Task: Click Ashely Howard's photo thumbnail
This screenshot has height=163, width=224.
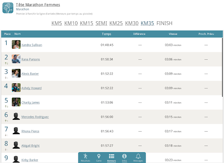Action: coord(16,88)
